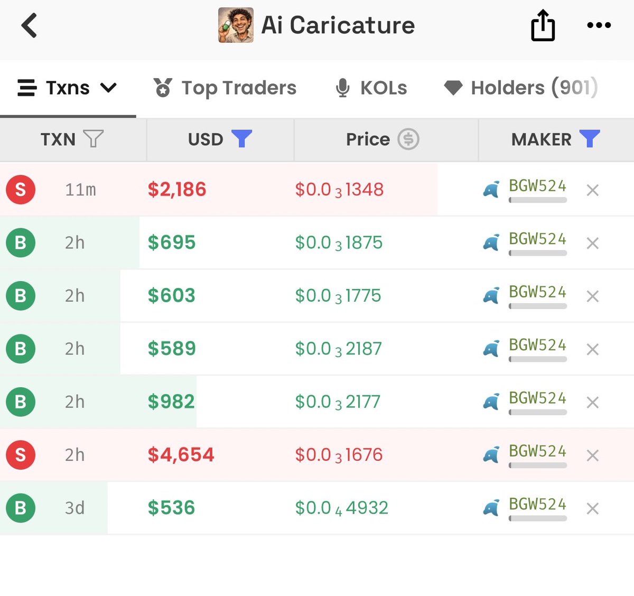Click the Ai Caricature token avatar image
This screenshot has height=596, width=634.
(x=236, y=25)
